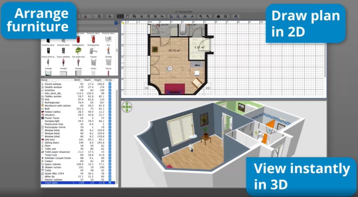Select the Toilet paper dispenser row
This screenshot has width=358, height=197.
pos(78,152)
